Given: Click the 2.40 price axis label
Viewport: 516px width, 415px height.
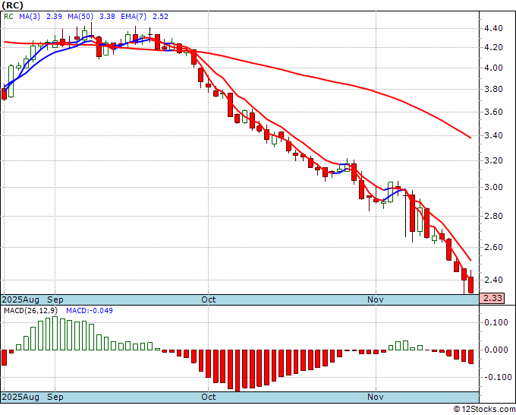Looking at the screenshot, I should [x=493, y=280].
